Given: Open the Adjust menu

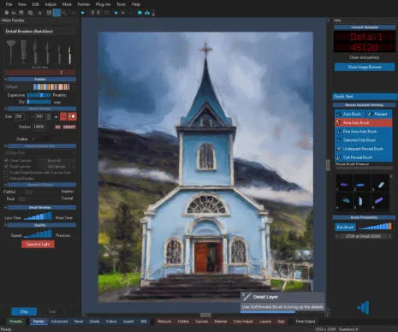Looking at the screenshot, I should (x=50, y=4).
